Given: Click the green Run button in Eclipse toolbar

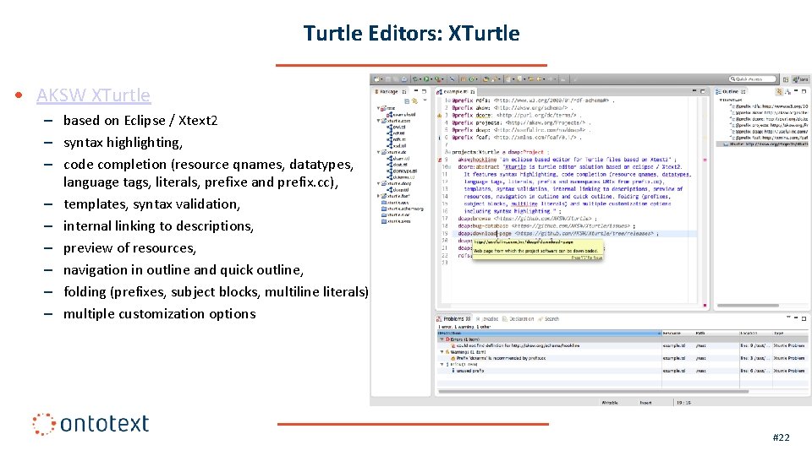Looking at the screenshot, I should coord(426,79).
